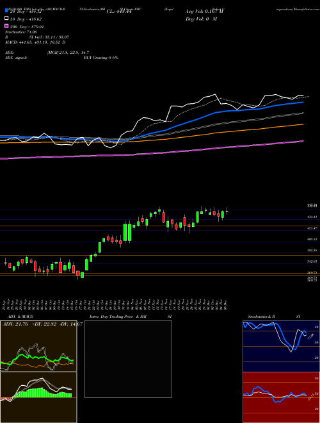Click the last green candlestick on chart
This screenshot has height=423, width=320.
pos(227,211)
